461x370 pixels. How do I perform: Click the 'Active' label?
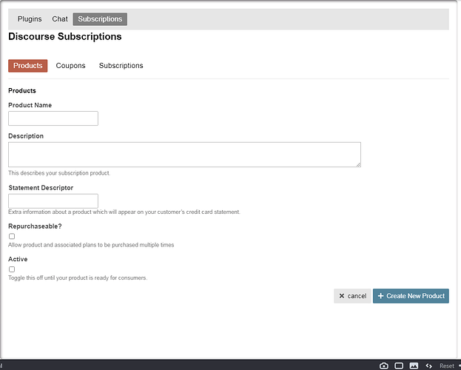pos(18,259)
